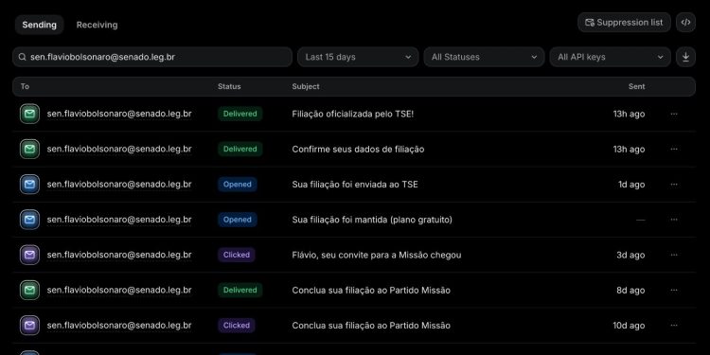Open envelope icon for 'Flávio, seu convite' row
Image resolution: width=710 pixels, height=355 pixels.
[x=30, y=255]
